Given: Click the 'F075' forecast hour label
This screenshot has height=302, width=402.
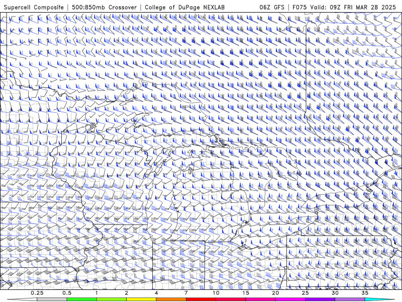Looking at the screenshot, I should (300, 8).
